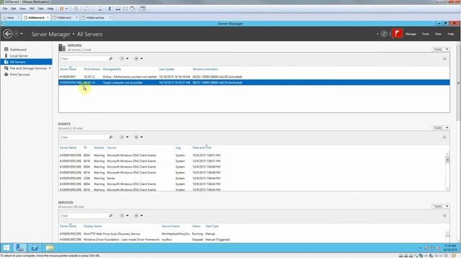The height and width of the screenshot is (259, 461).
Task: Sort events by Date and Time column
Action: coord(202,147)
